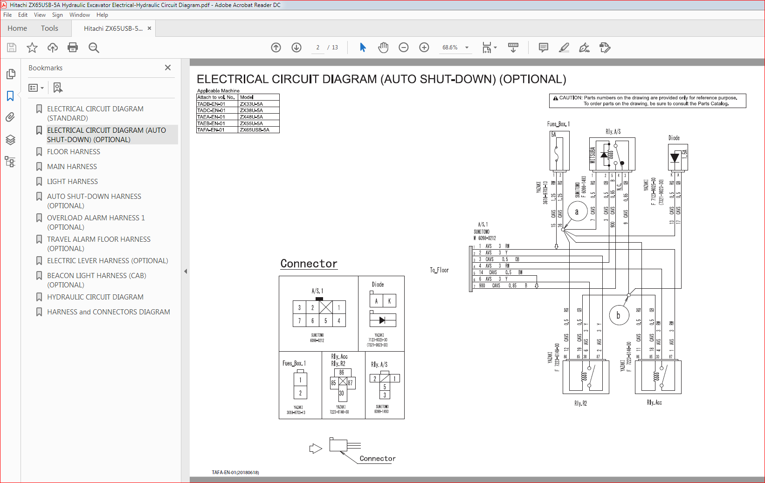Image resolution: width=765 pixels, height=483 pixels.
Task: Click the Fues_Box.1 label atop diagram
Action: [558, 124]
